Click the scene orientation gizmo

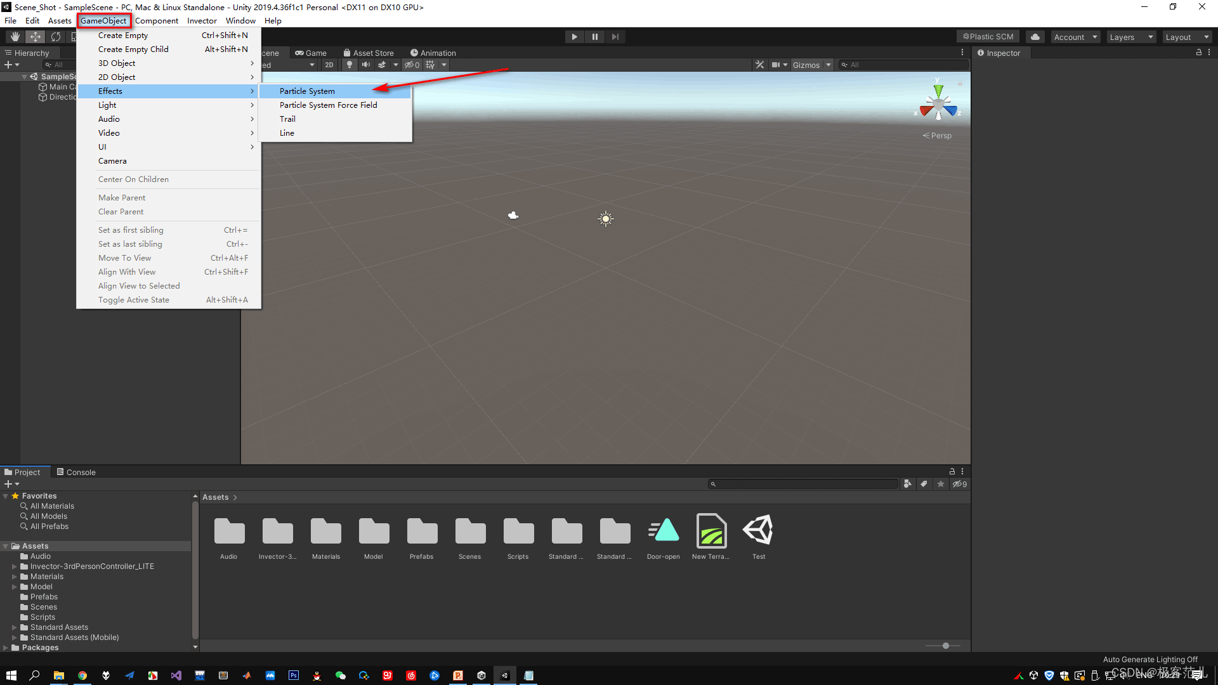[x=938, y=104]
